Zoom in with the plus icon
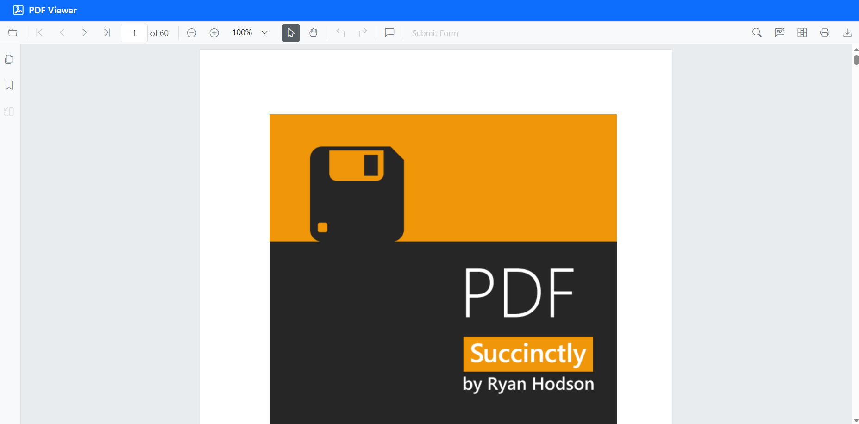The image size is (859, 424). click(214, 33)
